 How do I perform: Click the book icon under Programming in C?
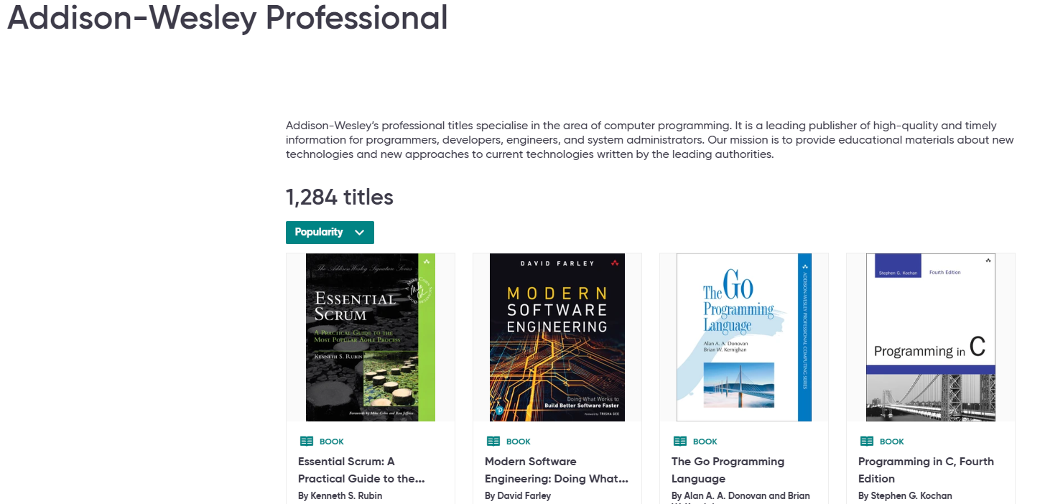click(867, 442)
